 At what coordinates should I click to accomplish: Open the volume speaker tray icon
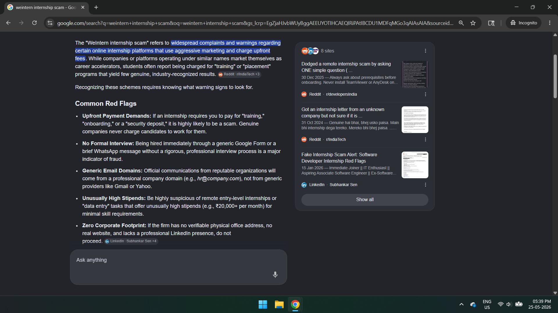tap(509, 304)
